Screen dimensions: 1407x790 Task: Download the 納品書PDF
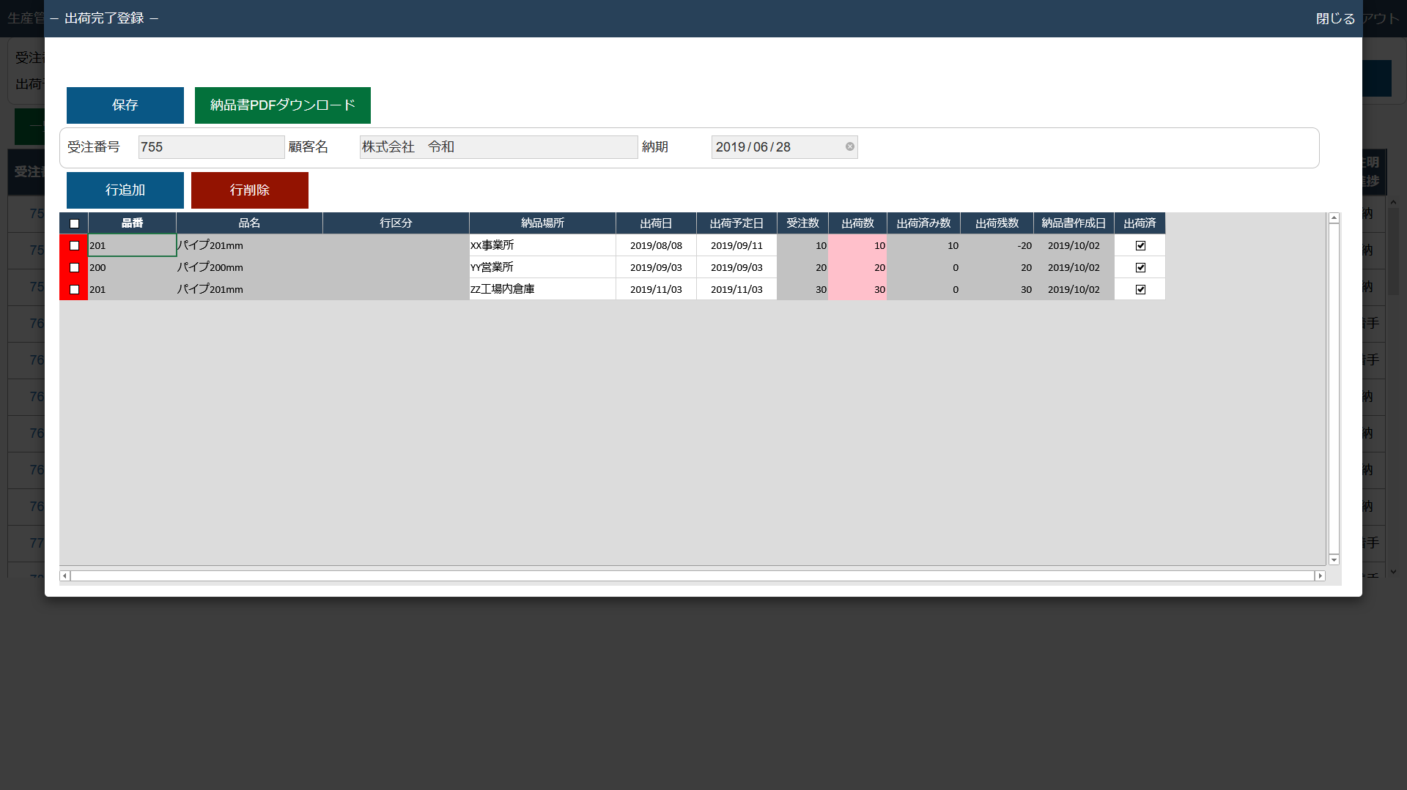(x=282, y=105)
